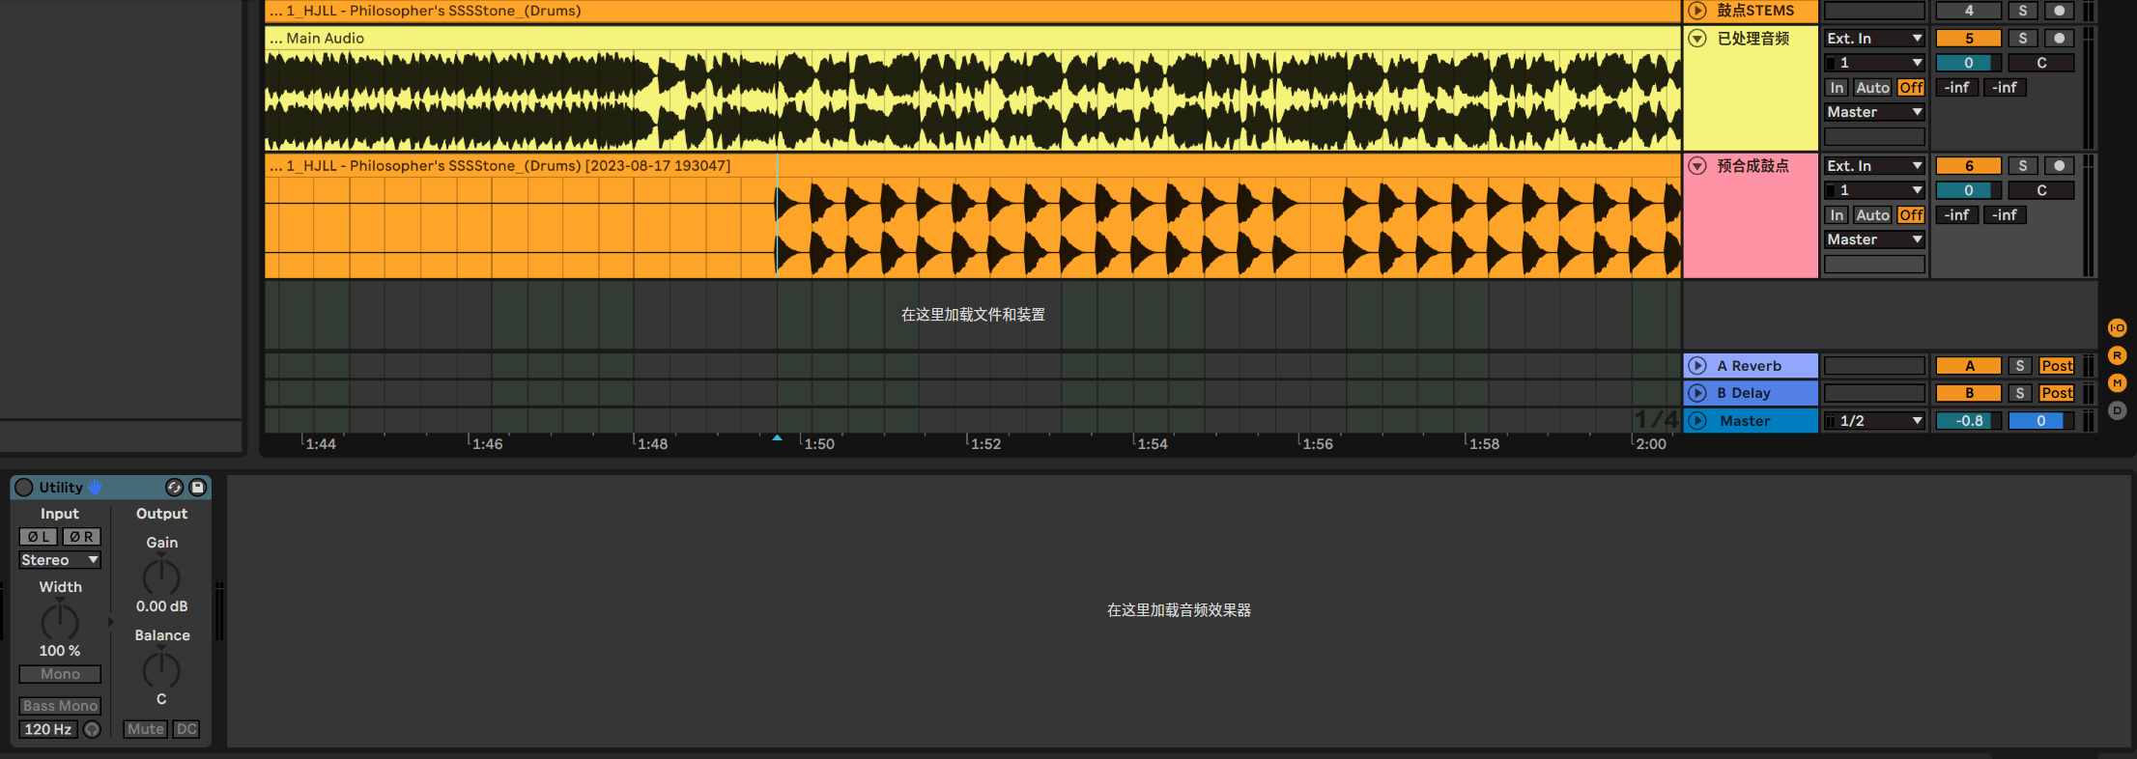The width and height of the screenshot is (2137, 759).
Task: Click the Bass Mono audition headphone icon
Action: point(92,730)
